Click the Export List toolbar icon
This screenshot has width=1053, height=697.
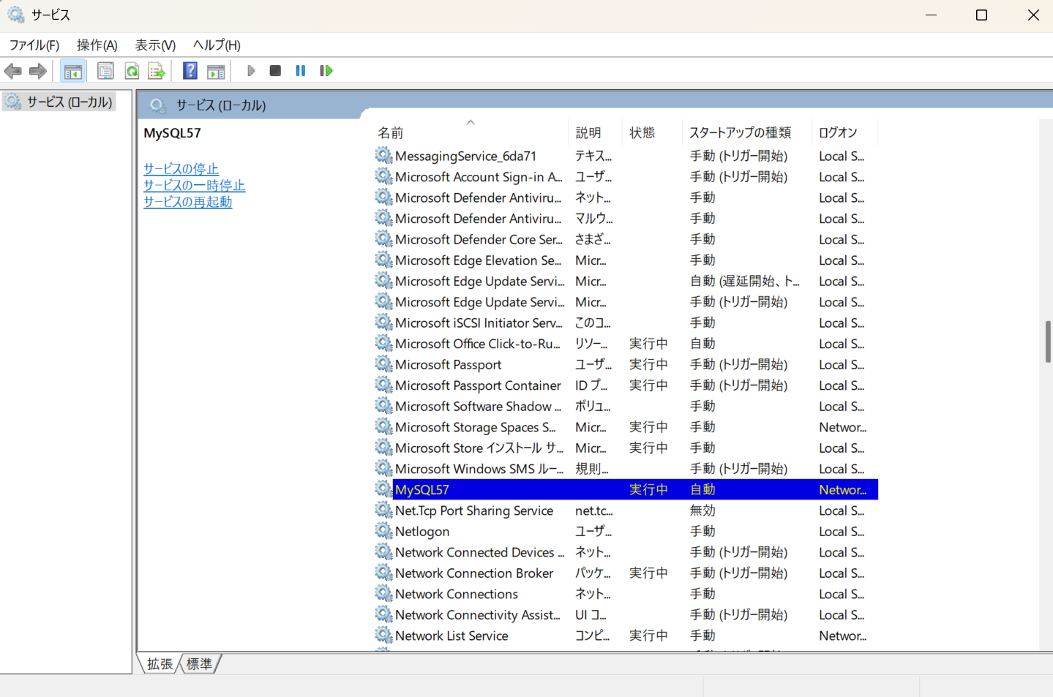coord(157,71)
